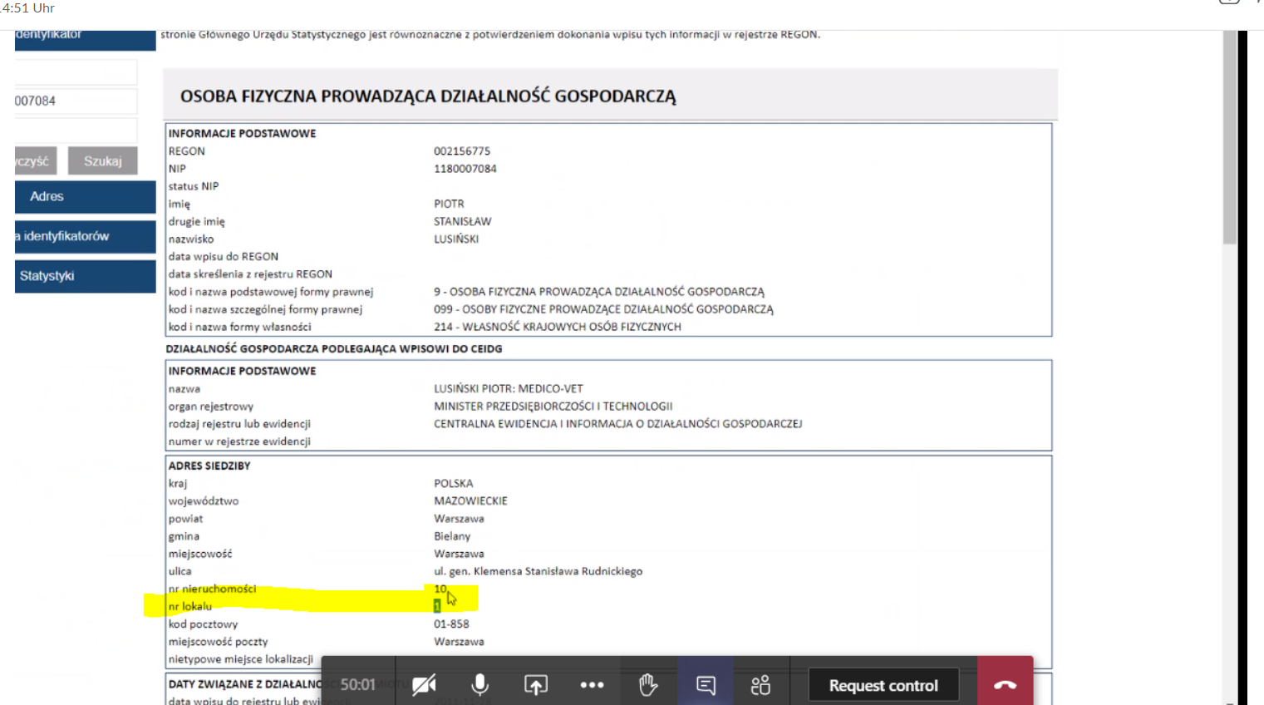Open the share content tray
This screenshot has height=705, width=1264.
(535, 685)
